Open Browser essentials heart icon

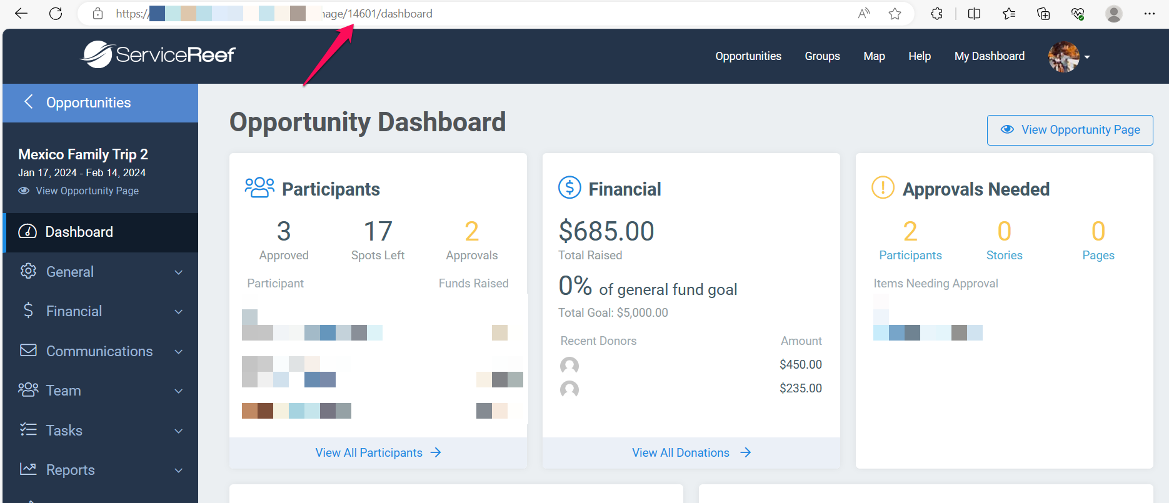coord(1078,13)
